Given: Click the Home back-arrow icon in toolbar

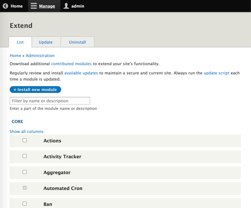Looking at the screenshot, I should [5, 6].
